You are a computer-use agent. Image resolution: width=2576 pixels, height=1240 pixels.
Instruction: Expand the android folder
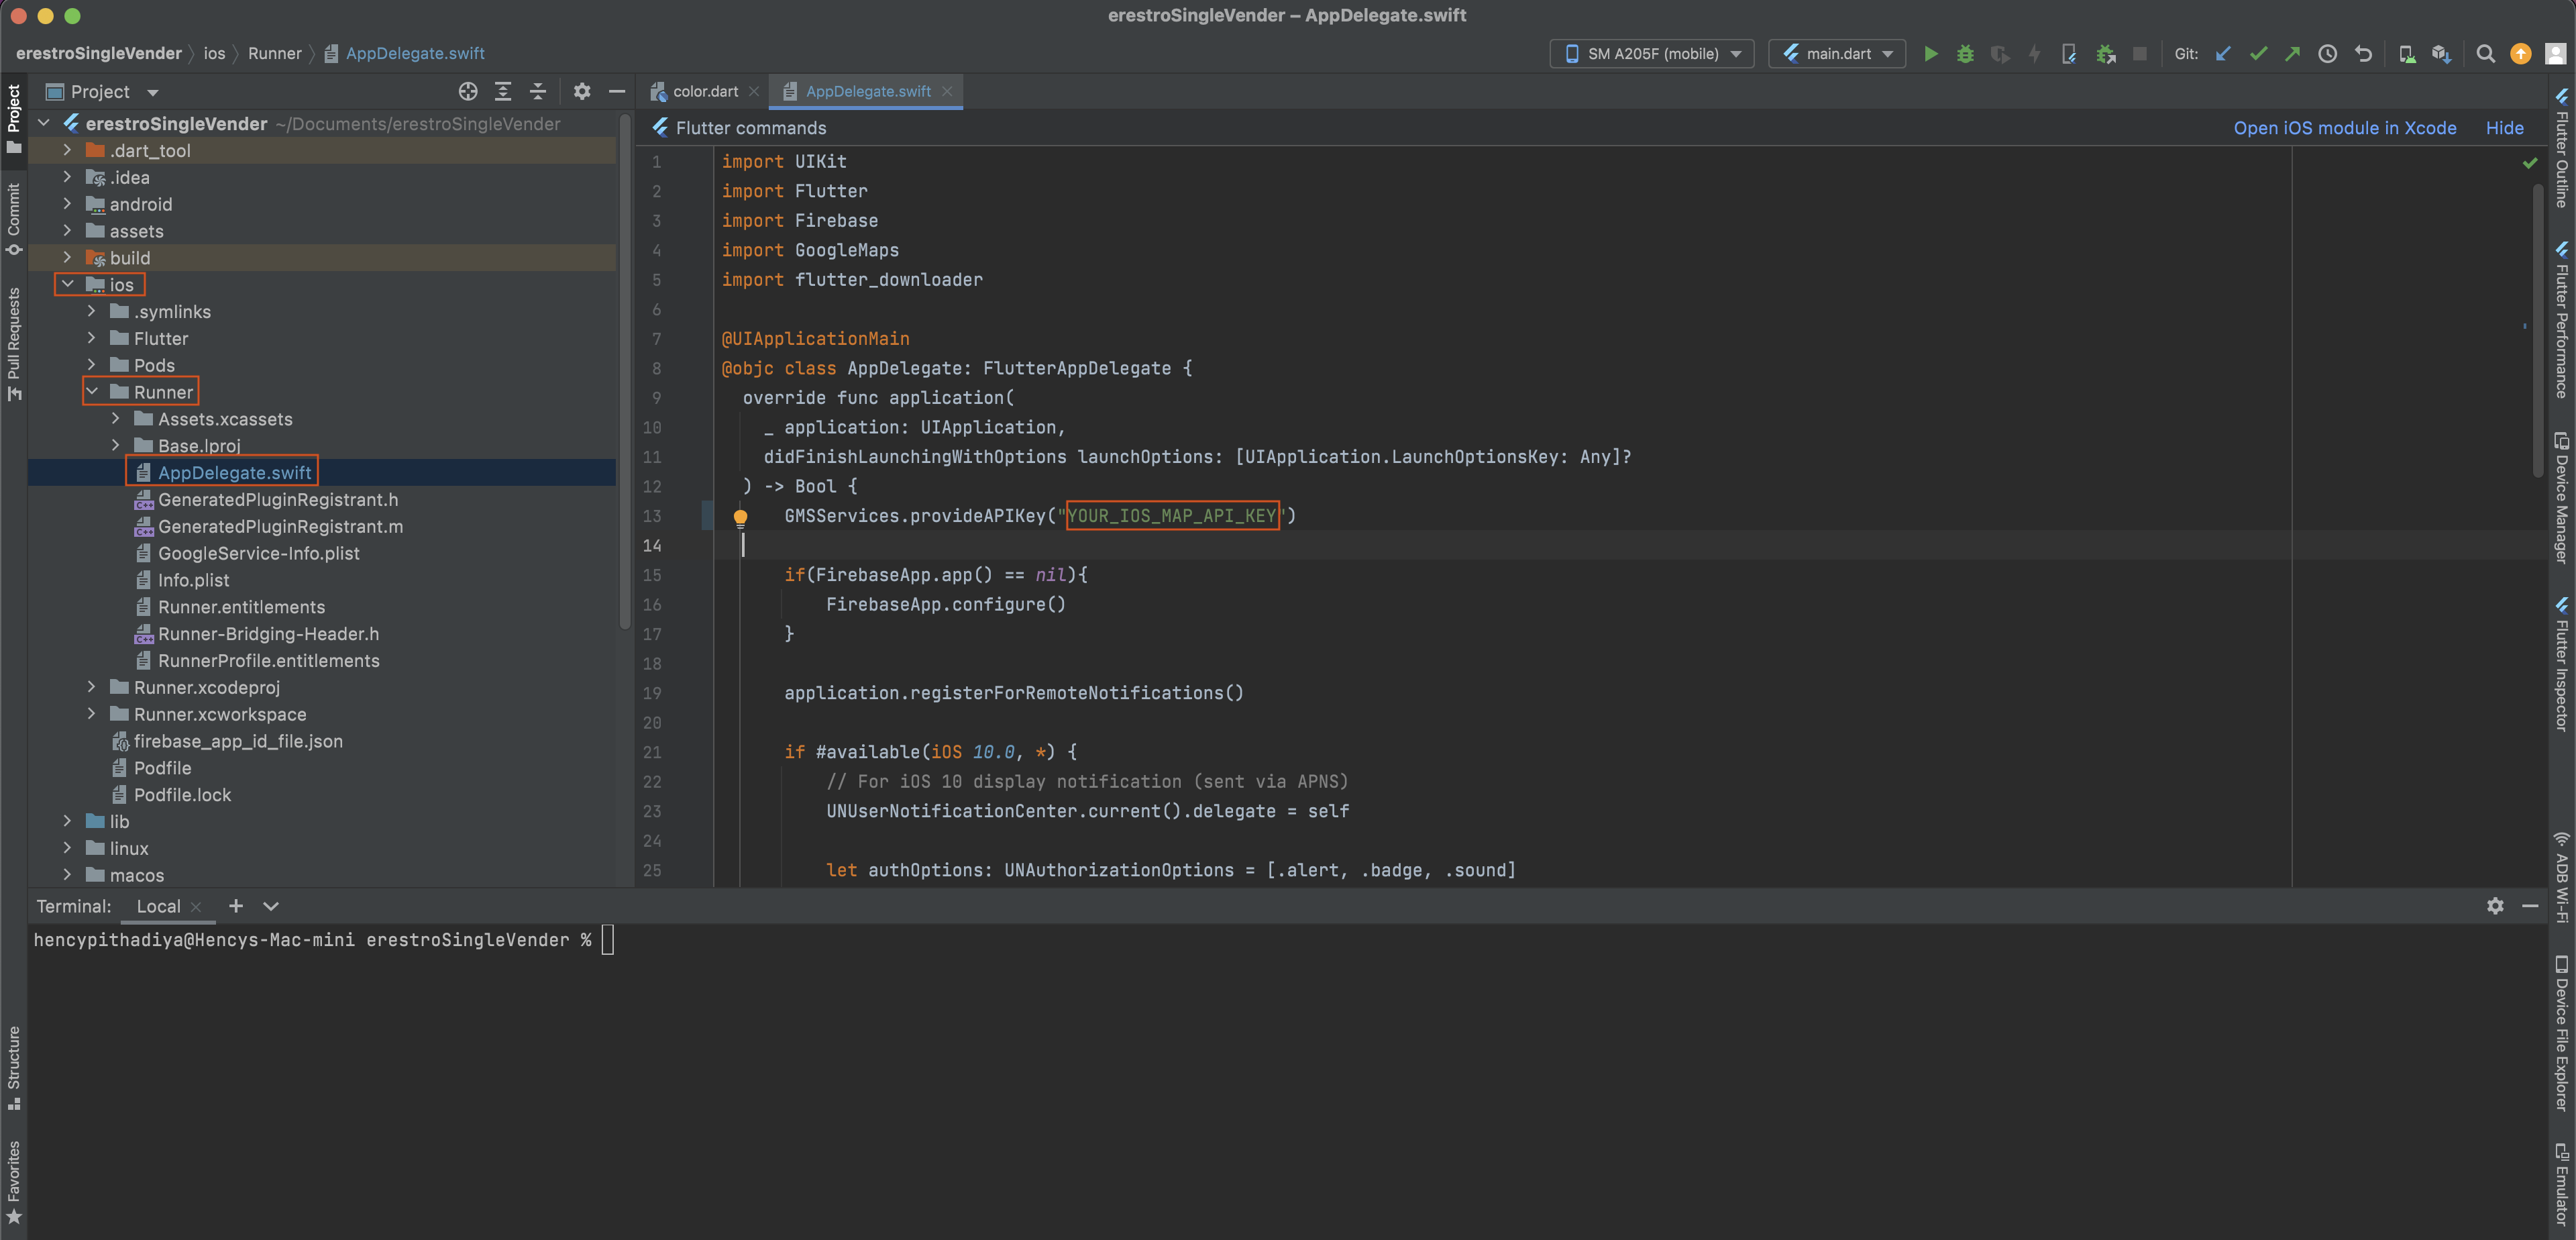tap(68, 203)
